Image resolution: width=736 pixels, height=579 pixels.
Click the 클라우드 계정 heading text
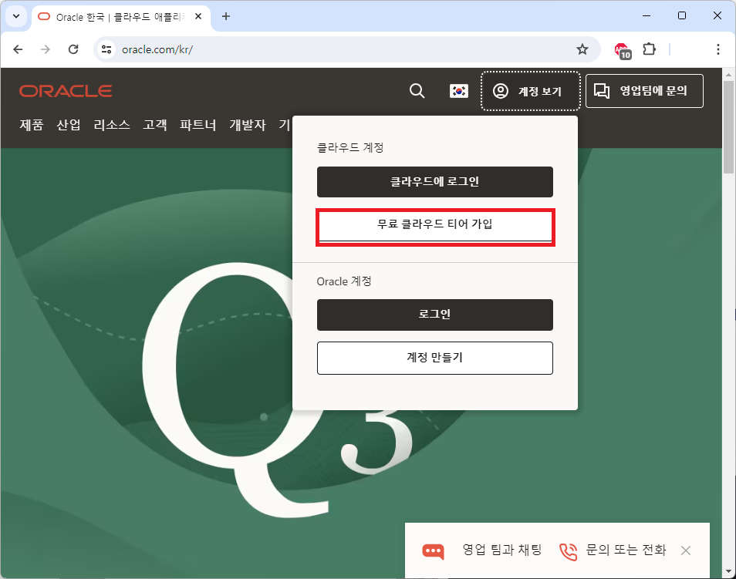(x=350, y=147)
